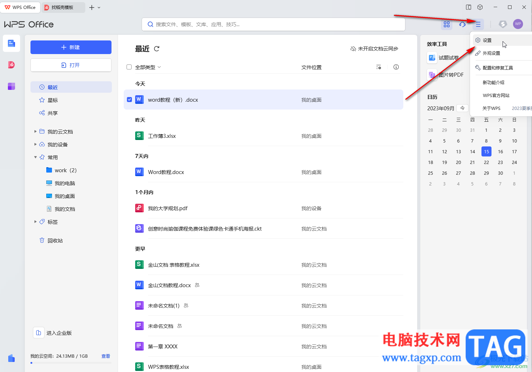Open the coin membership icon
The height and width of the screenshot is (372, 532).
(503, 24)
